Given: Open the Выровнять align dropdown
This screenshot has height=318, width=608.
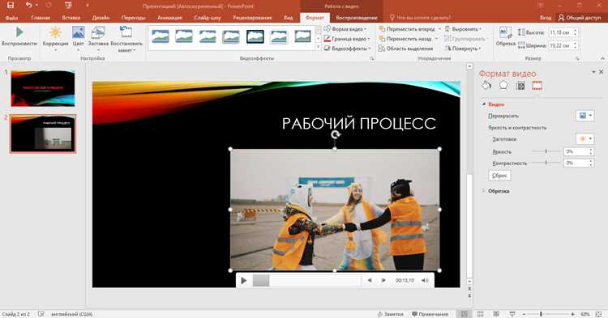Looking at the screenshot, I should (464, 29).
